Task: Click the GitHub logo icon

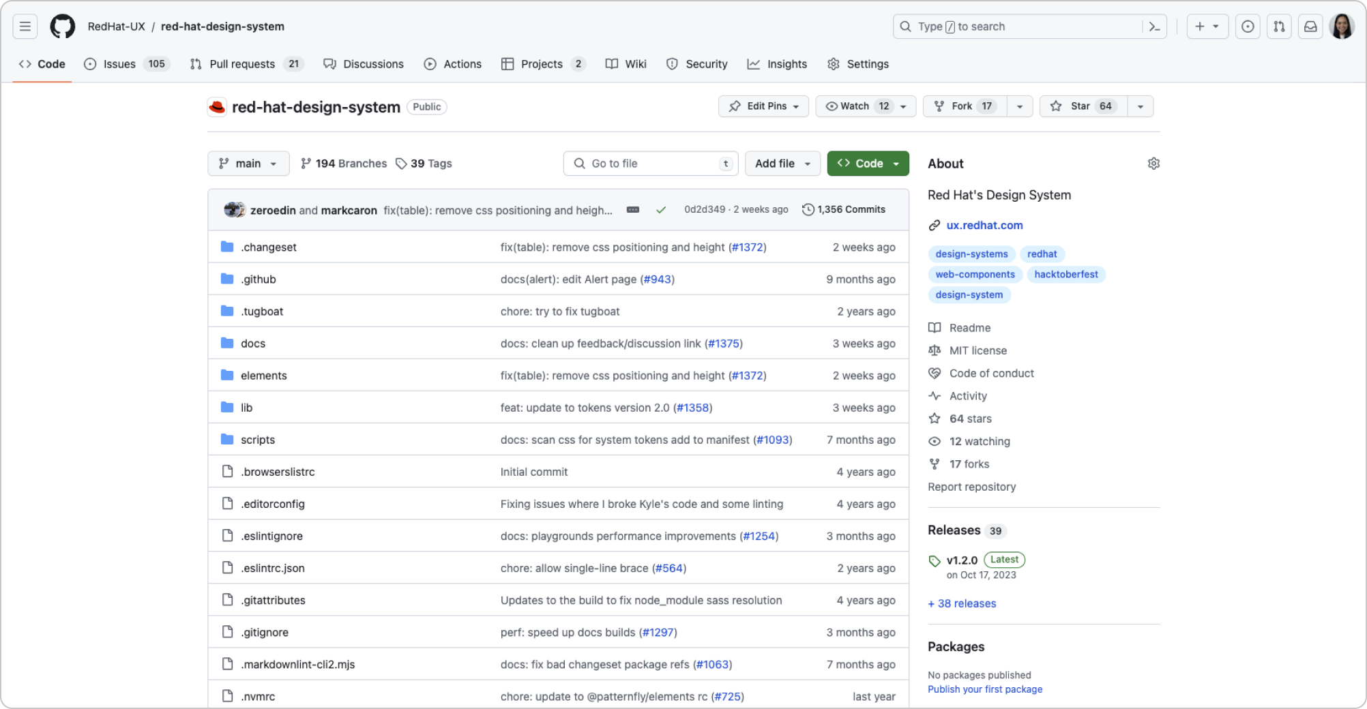Action: pyautogui.click(x=61, y=26)
